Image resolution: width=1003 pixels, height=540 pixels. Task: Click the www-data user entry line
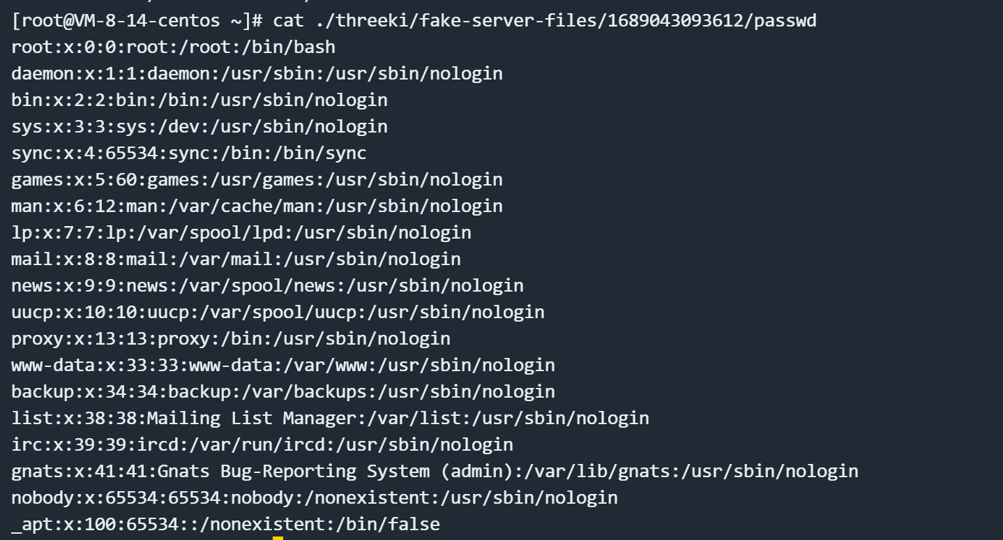(x=282, y=365)
